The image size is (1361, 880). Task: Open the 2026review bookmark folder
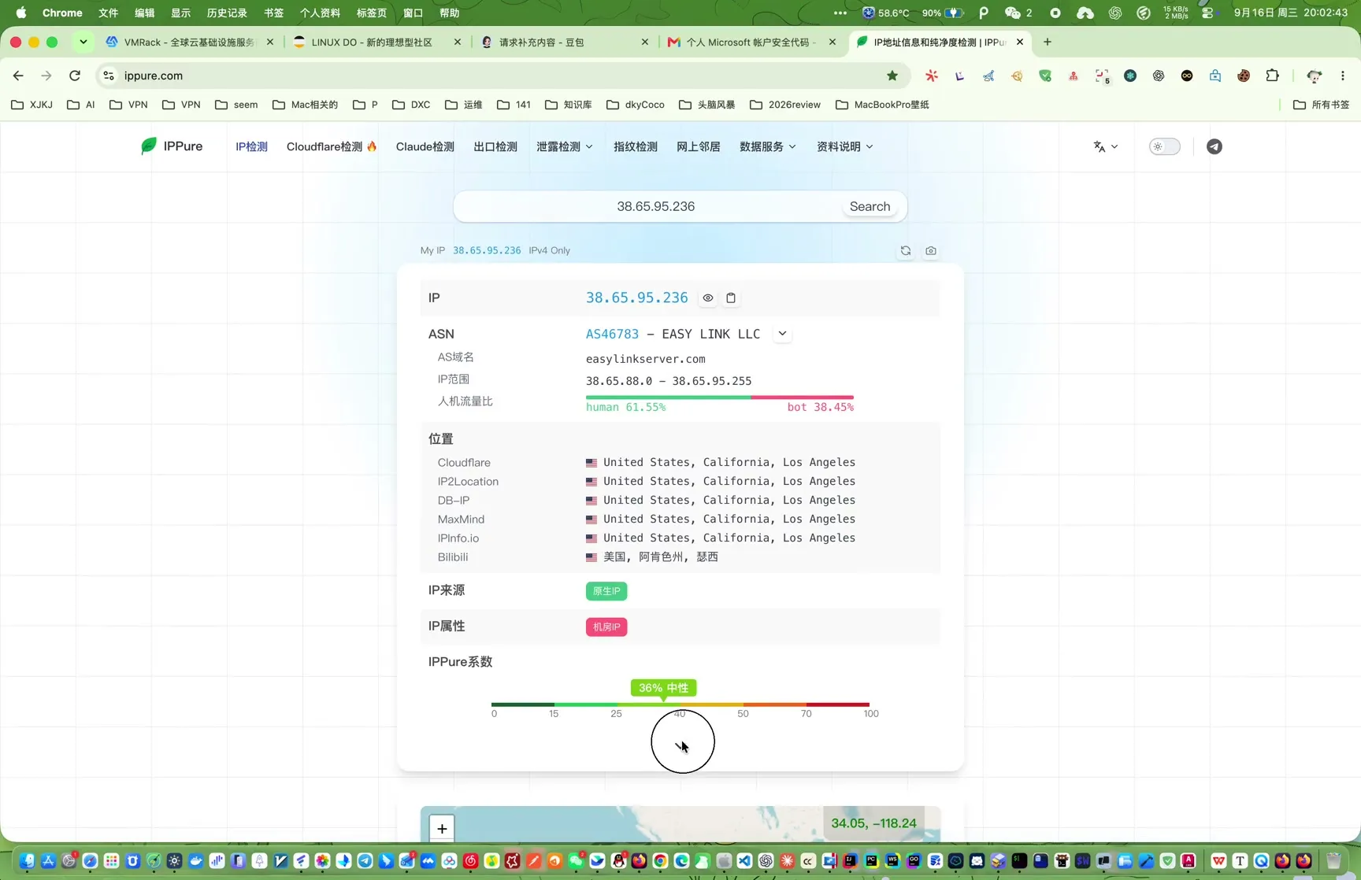(x=785, y=105)
